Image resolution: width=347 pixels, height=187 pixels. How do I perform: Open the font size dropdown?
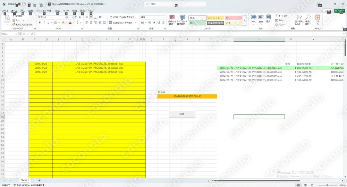(x=72, y=17)
